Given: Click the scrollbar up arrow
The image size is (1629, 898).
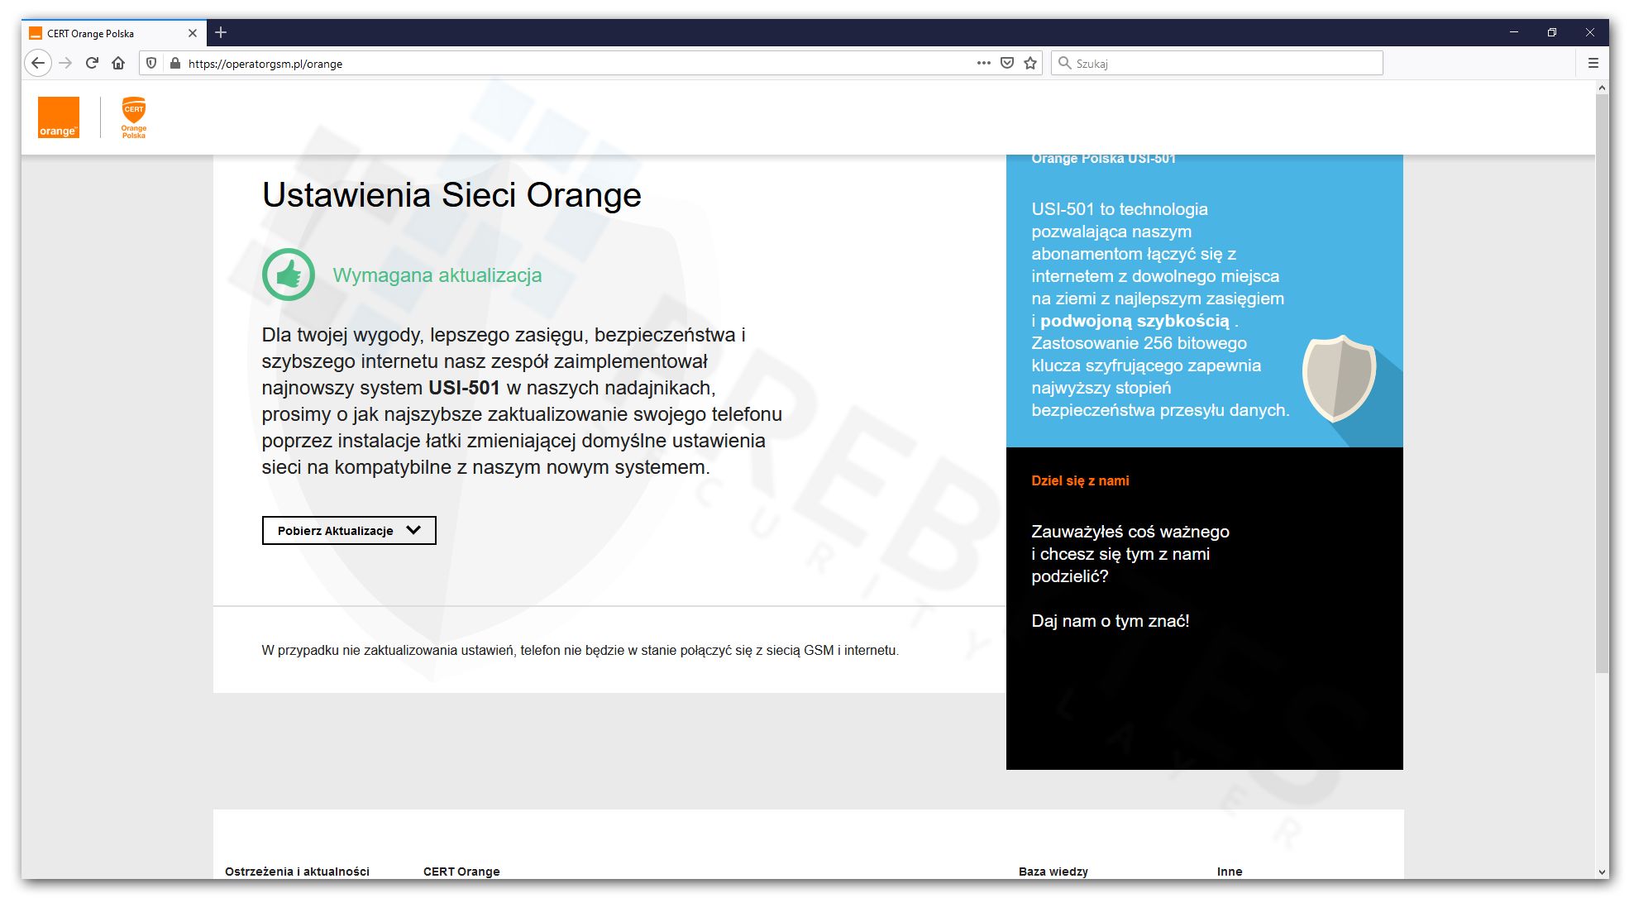Looking at the screenshot, I should point(1603,87).
